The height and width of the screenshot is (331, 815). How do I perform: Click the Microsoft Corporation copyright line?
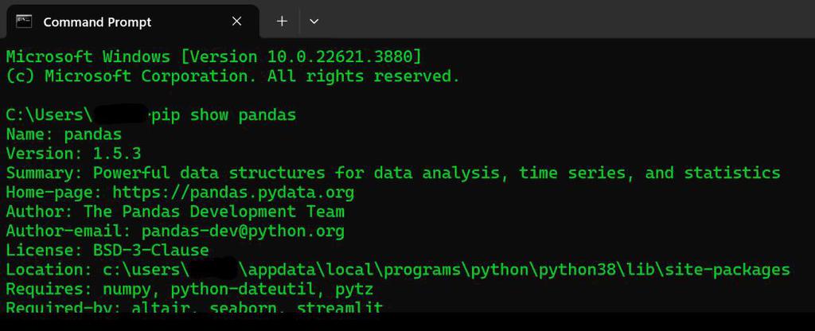233,76
